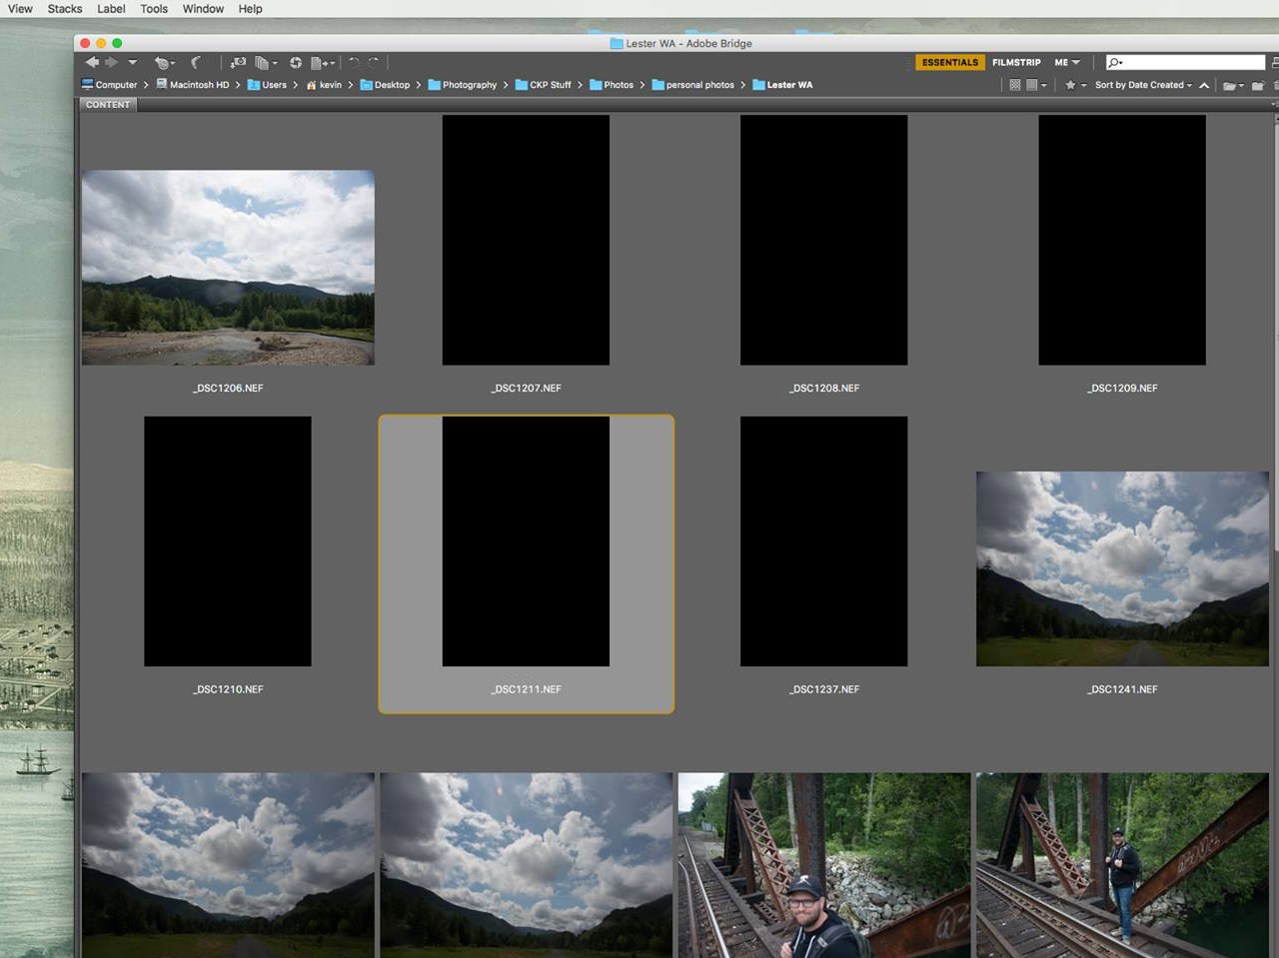Click the boomerang Return to Photoshop icon
Image resolution: width=1279 pixels, height=958 pixels.
196,63
